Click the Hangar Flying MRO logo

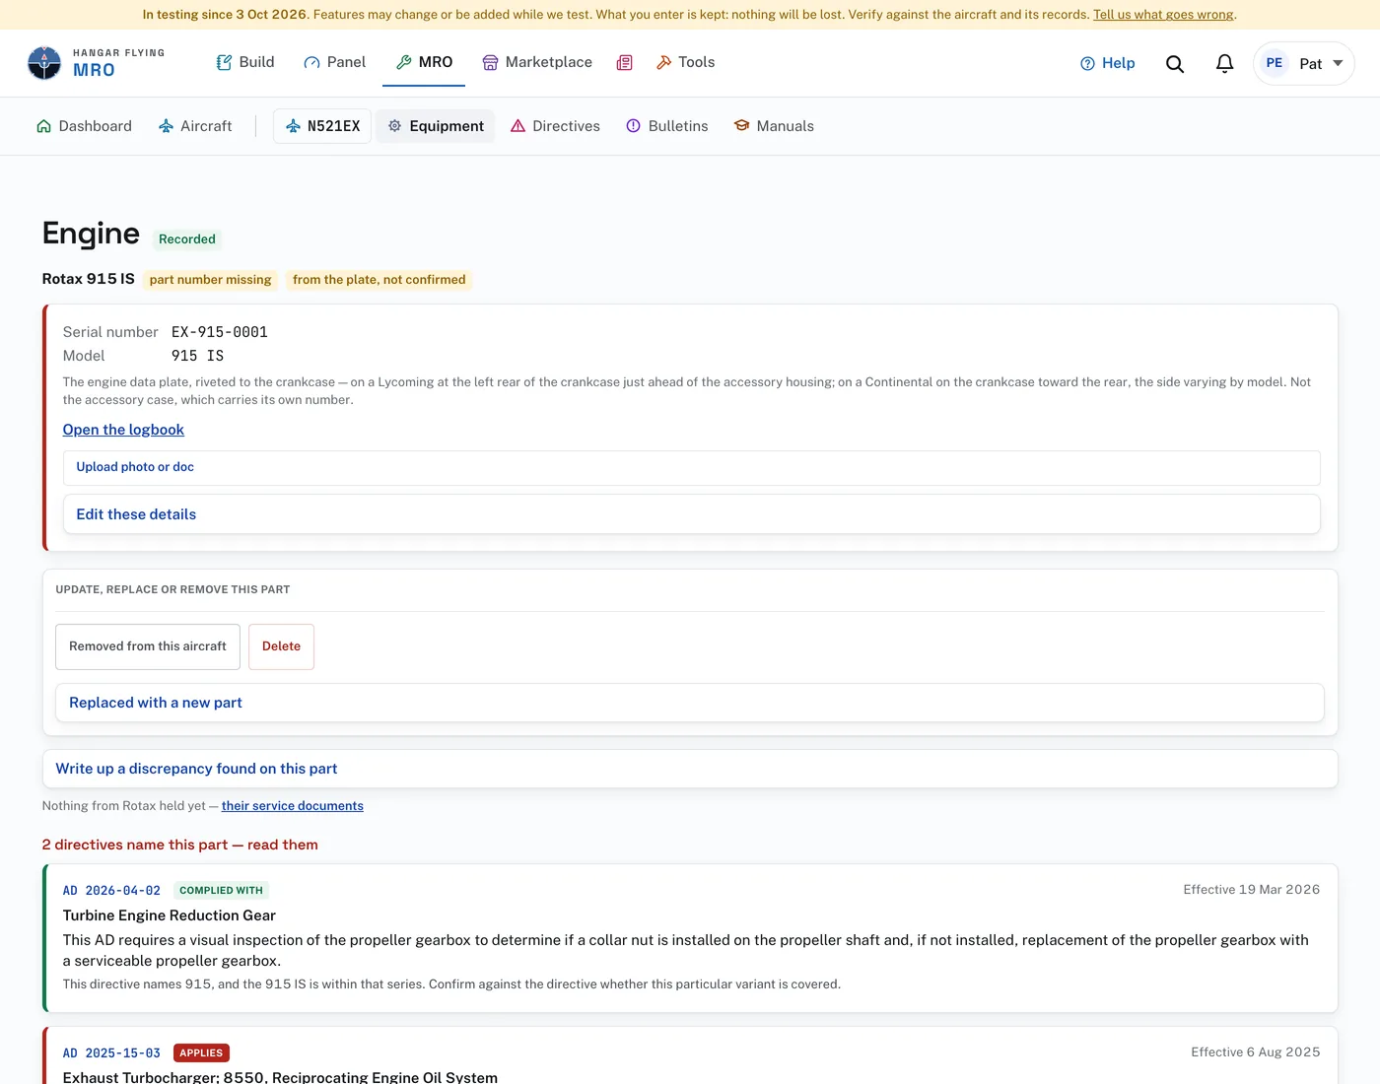pos(96,63)
